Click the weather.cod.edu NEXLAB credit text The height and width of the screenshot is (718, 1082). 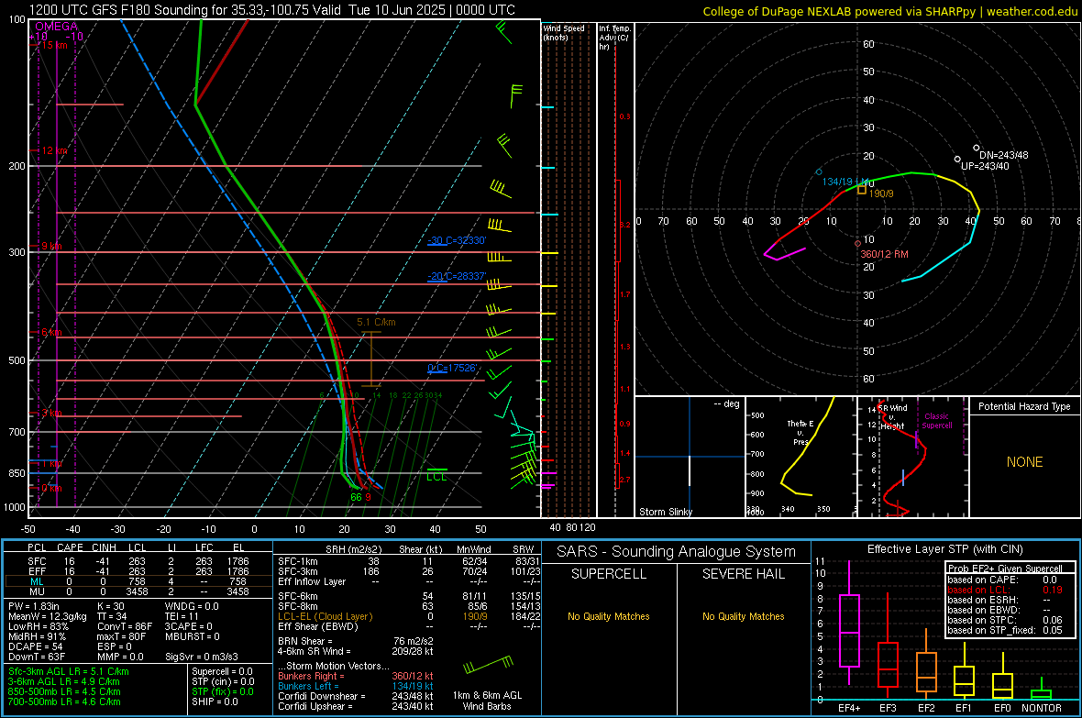[x=889, y=11]
